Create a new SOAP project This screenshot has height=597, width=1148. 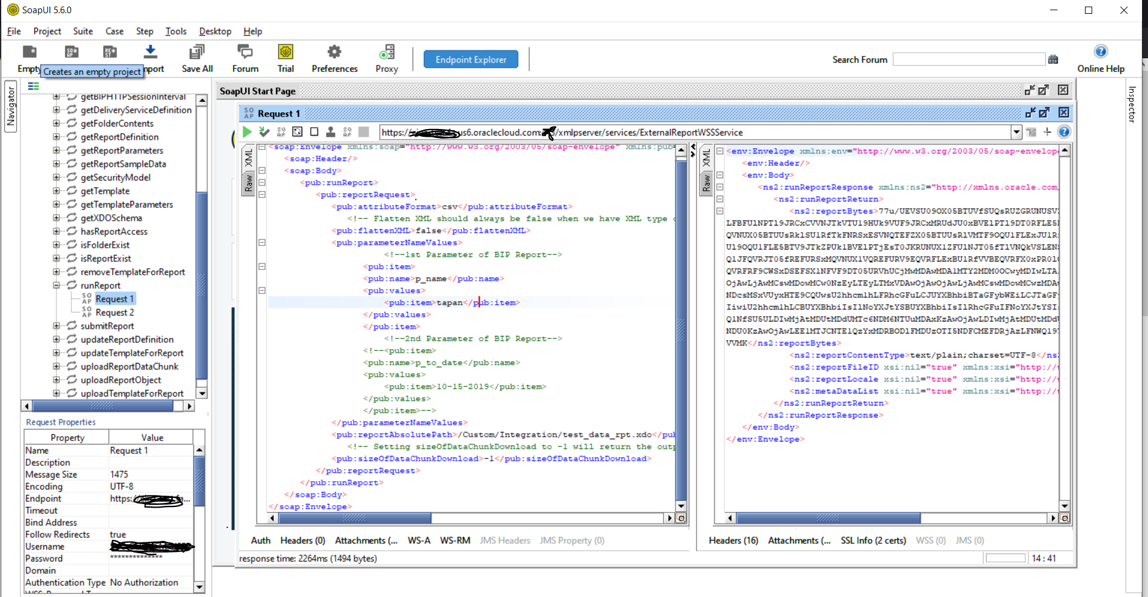(x=71, y=52)
